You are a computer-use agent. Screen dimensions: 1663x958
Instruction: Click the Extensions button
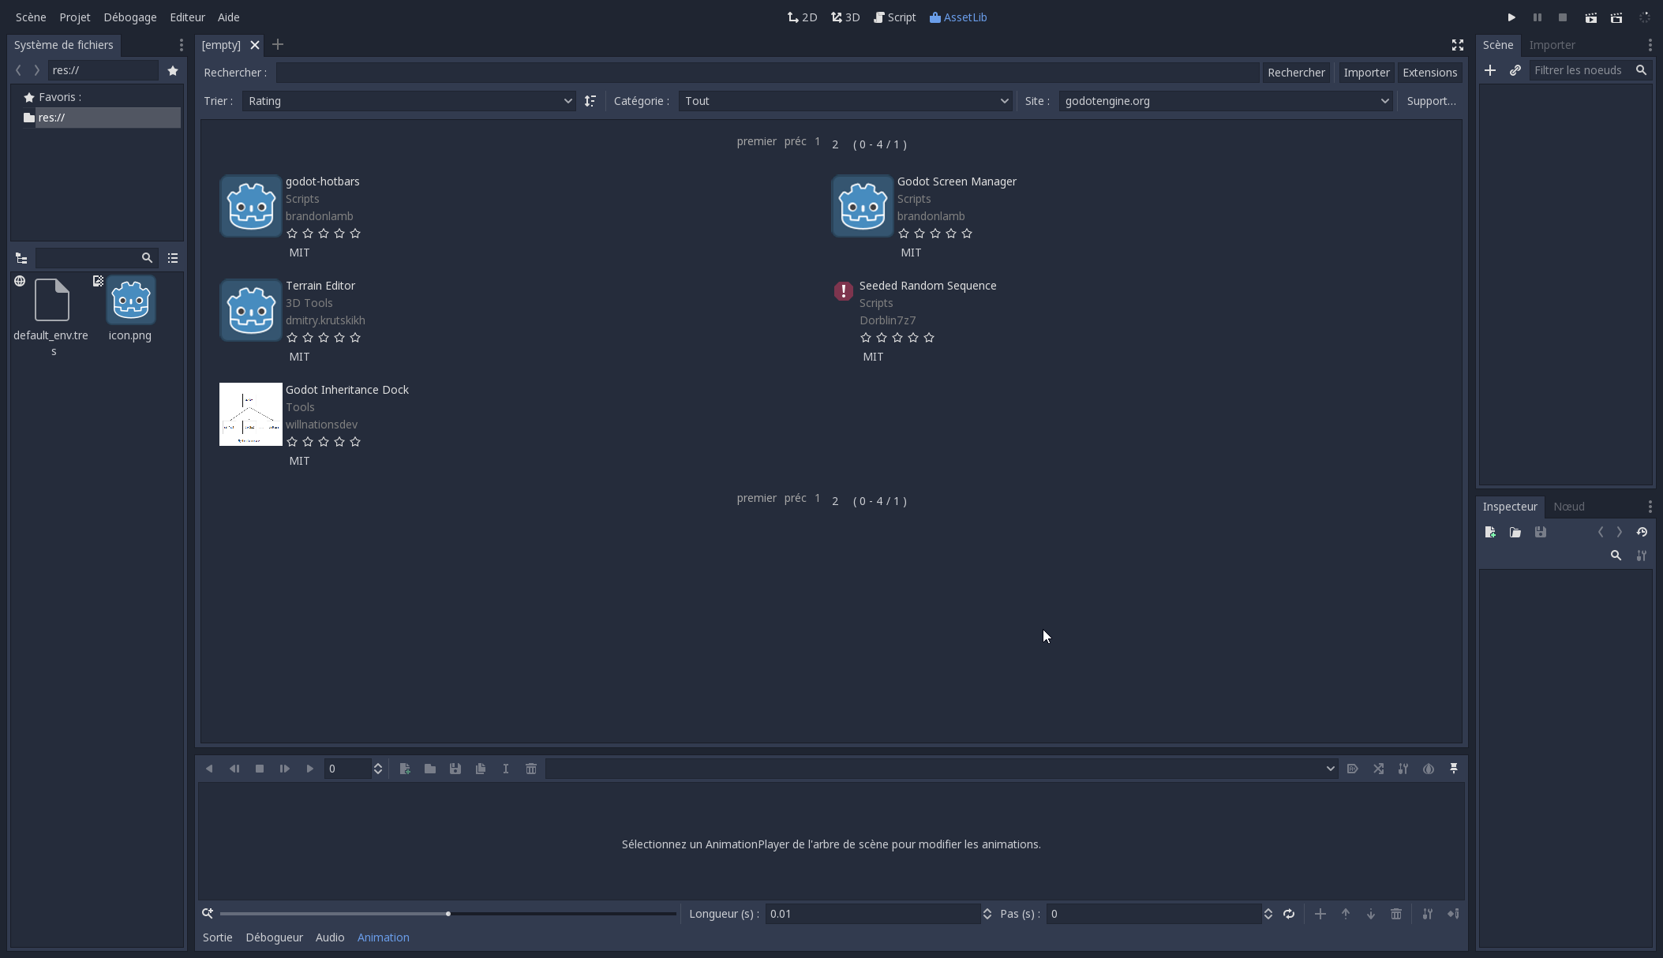1429,73
